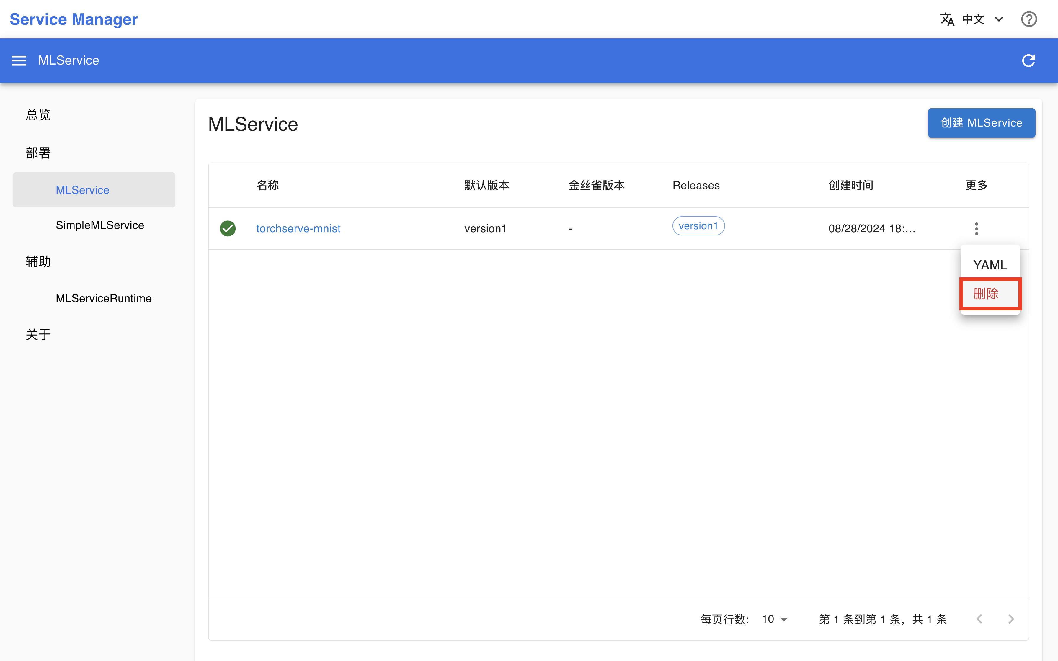The width and height of the screenshot is (1058, 661).
Task: Click the 创建 MLService button
Action: pyautogui.click(x=982, y=123)
